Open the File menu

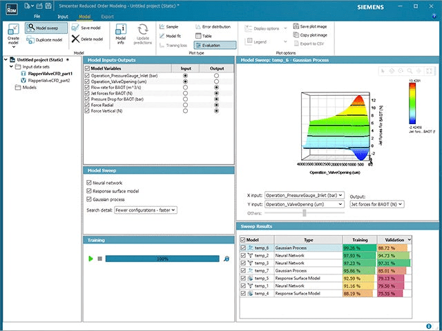(x=37, y=15)
